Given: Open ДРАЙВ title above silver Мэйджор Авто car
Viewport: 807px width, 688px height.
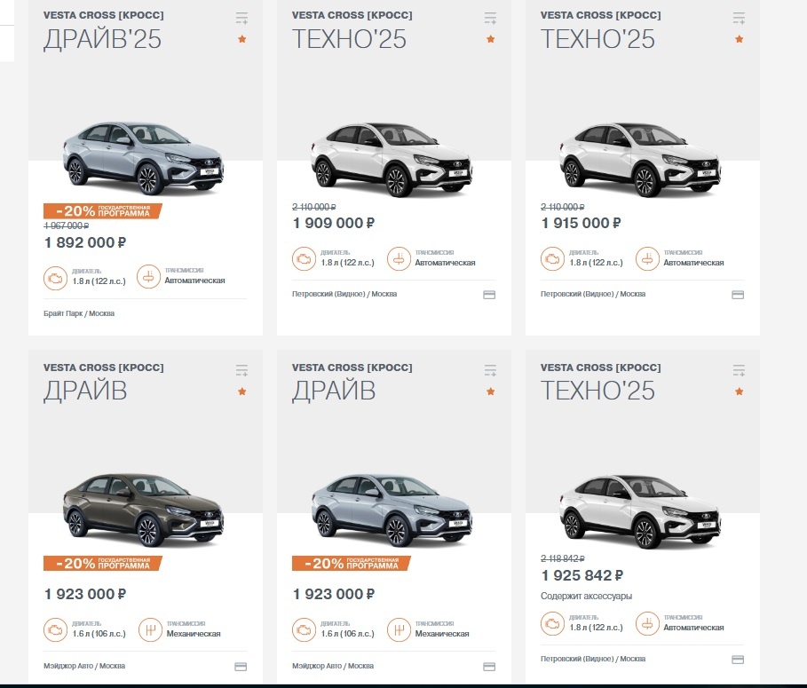Looking at the screenshot, I should (334, 391).
